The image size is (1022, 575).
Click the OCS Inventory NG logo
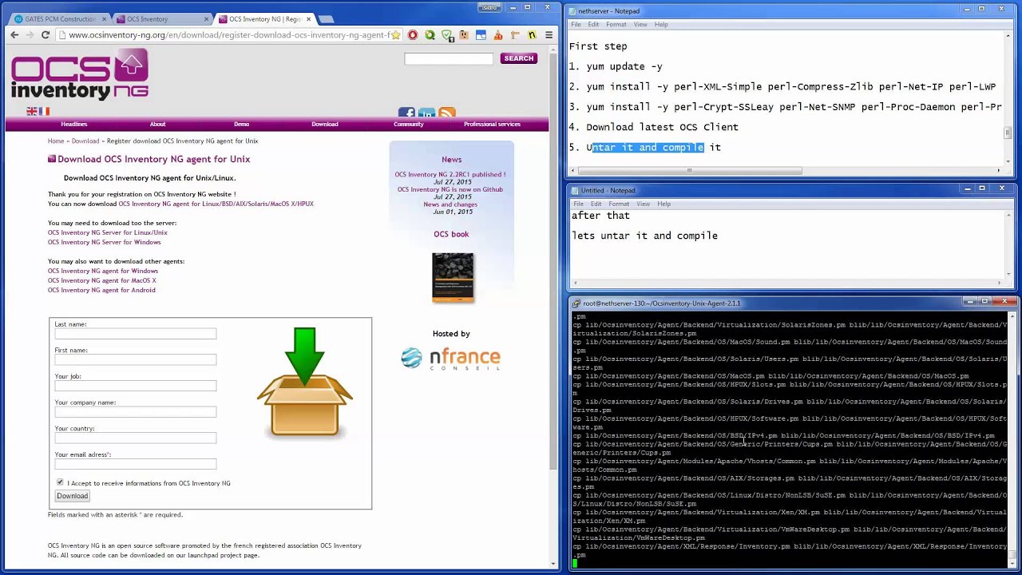(80, 74)
